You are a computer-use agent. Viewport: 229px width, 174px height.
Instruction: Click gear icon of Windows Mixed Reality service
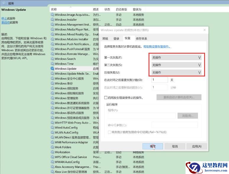click(52, 34)
